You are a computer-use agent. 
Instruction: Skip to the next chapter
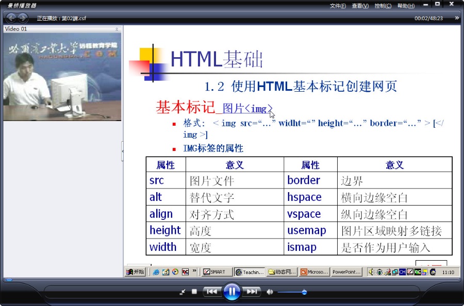click(x=252, y=292)
